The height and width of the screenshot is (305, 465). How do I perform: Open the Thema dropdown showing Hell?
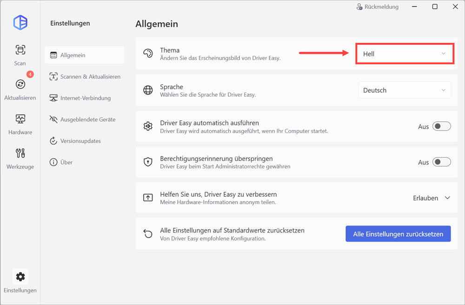[404, 54]
